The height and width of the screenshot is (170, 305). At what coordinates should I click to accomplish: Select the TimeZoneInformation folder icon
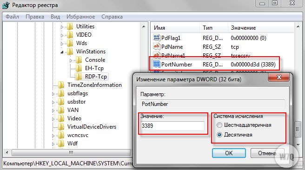61,85
